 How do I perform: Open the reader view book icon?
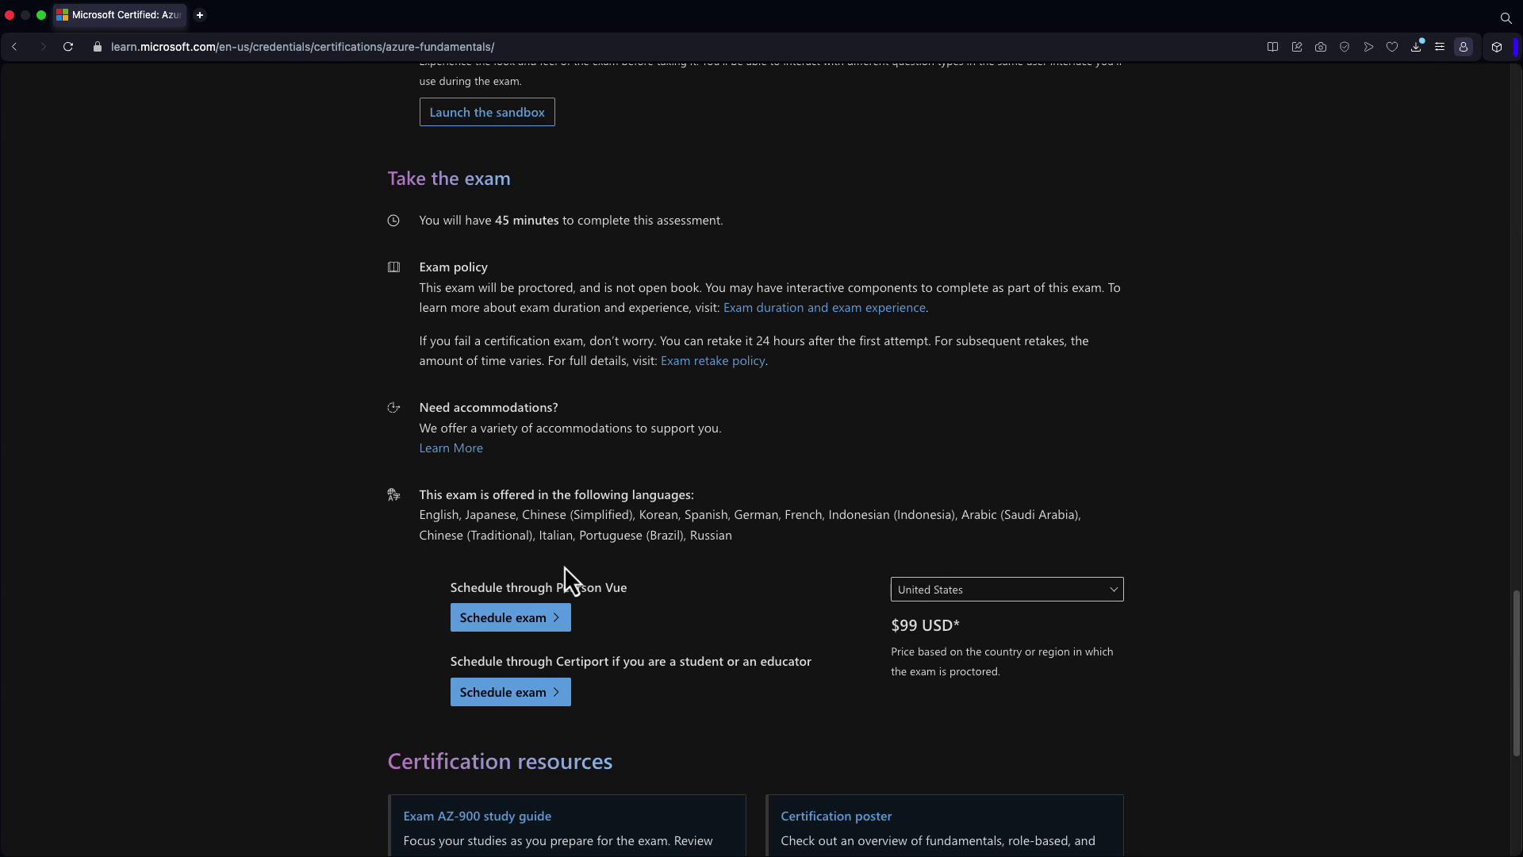click(1272, 47)
